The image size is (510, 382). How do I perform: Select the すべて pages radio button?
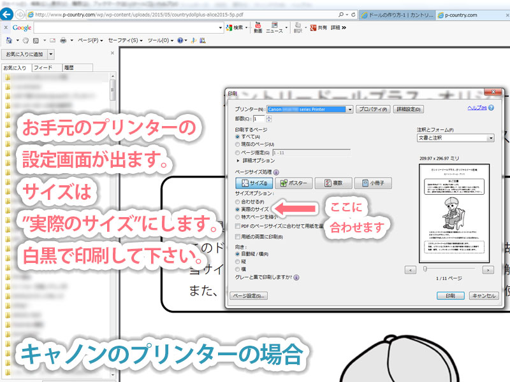click(237, 137)
